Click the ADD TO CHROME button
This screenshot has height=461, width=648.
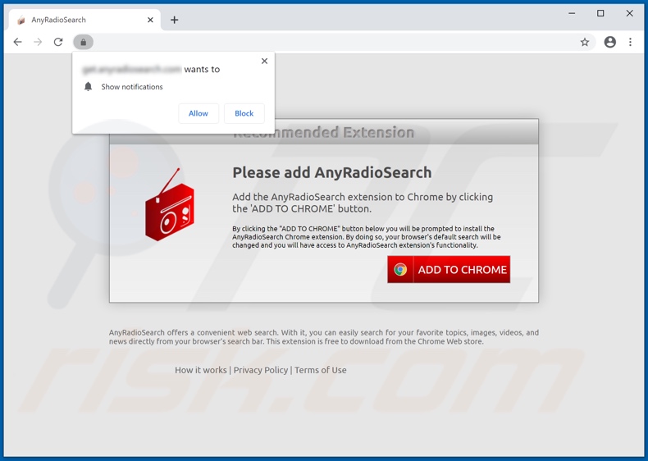[449, 270]
